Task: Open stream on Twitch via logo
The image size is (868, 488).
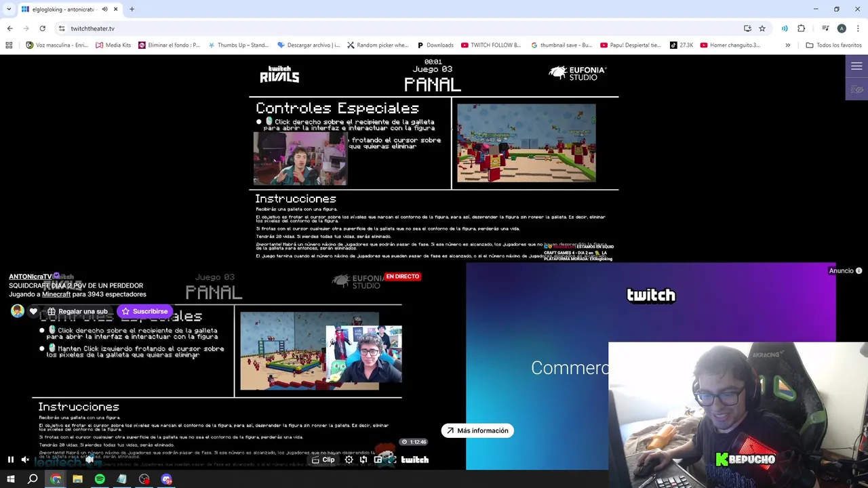Action: click(414, 460)
